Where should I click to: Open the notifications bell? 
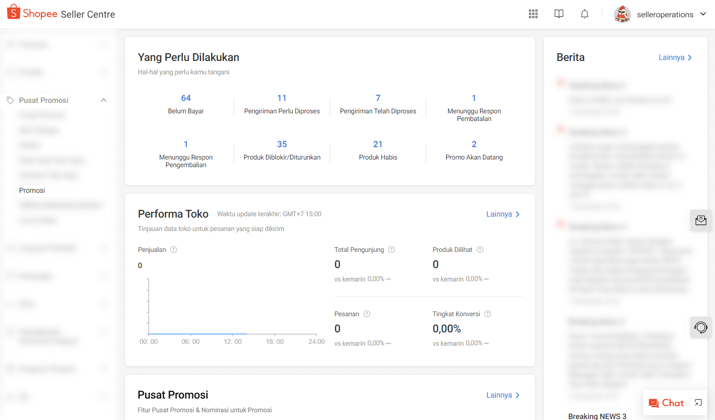click(x=585, y=14)
